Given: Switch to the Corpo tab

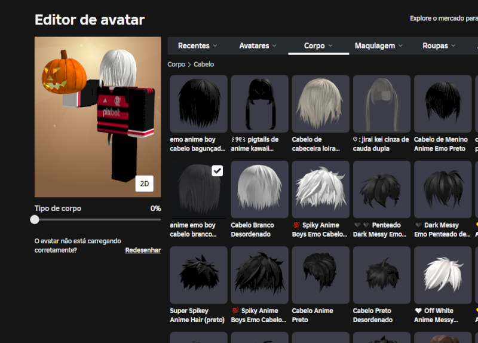Looking at the screenshot, I should (318, 46).
